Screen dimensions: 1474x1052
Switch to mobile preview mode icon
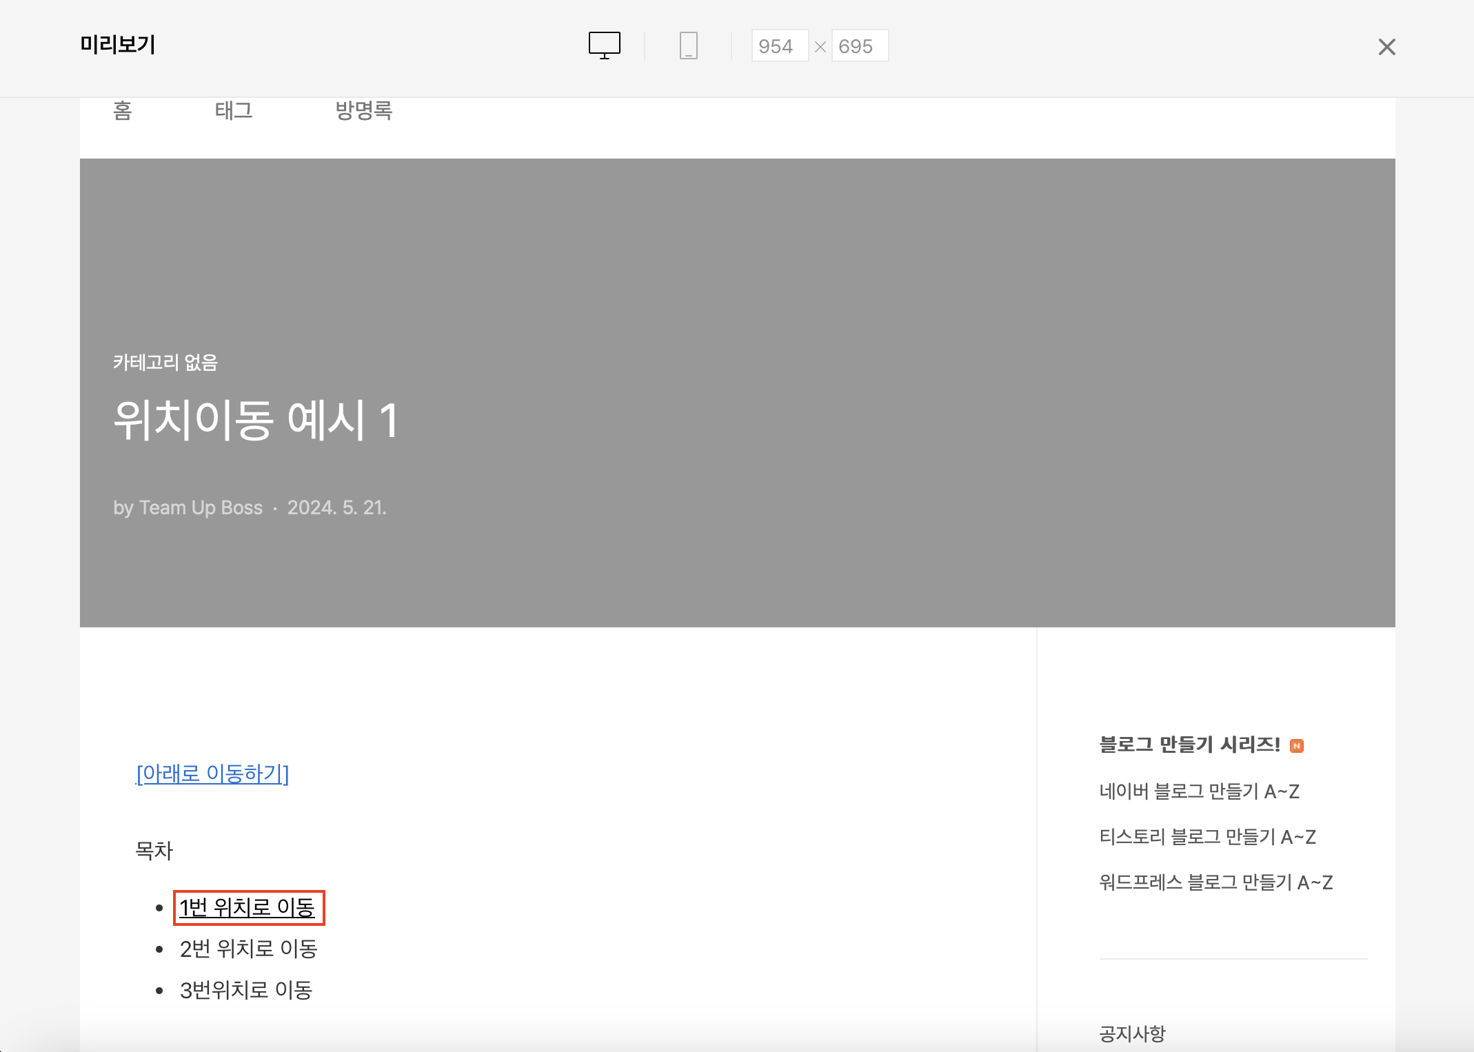pos(688,45)
